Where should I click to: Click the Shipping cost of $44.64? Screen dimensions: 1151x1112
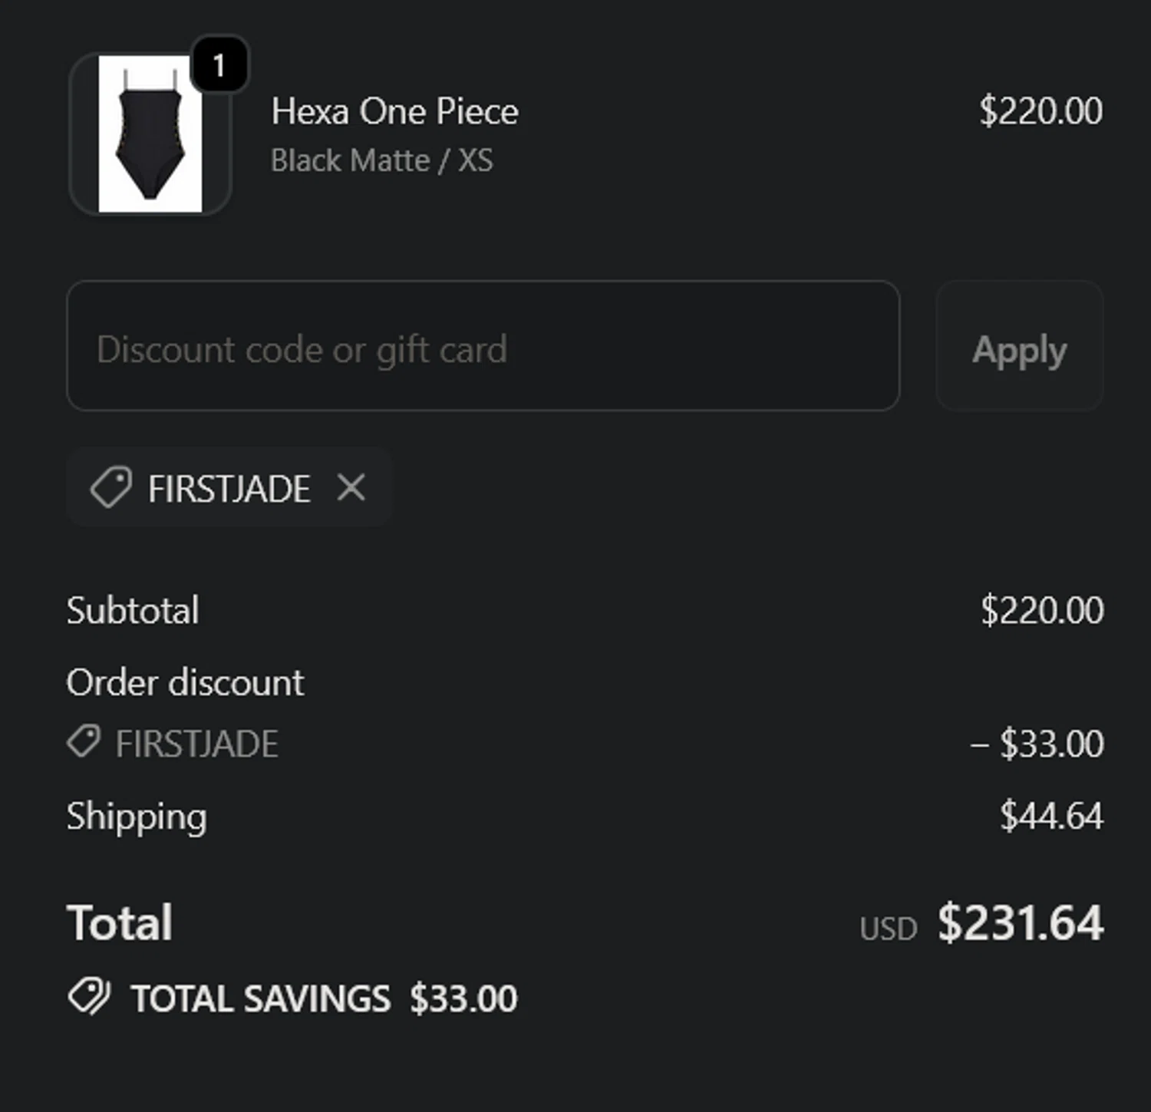click(1050, 816)
